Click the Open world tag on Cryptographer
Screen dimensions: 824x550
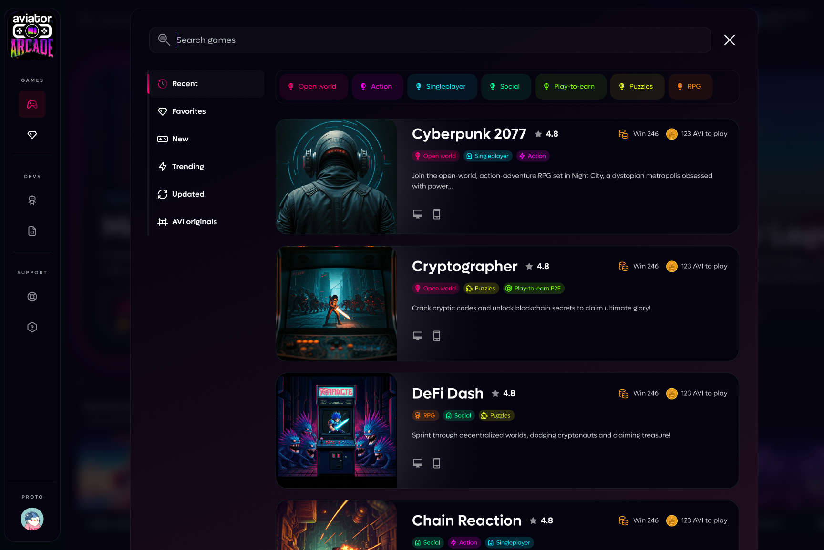(x=436, y=289)
